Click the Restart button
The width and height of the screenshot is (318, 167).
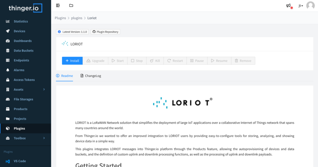click(x=175, y=61)
